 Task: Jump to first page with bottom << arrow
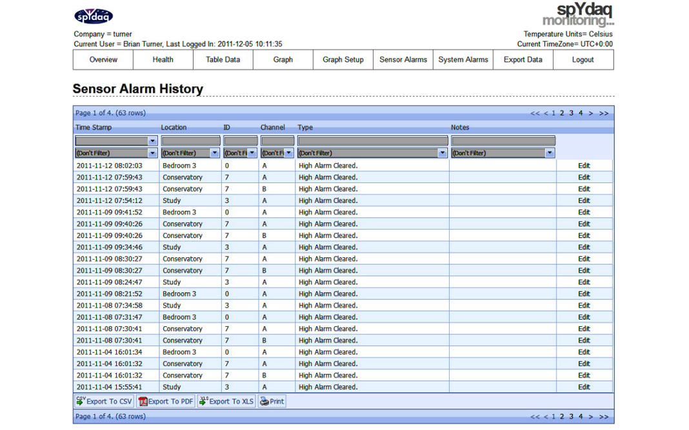tap(534, 416)
